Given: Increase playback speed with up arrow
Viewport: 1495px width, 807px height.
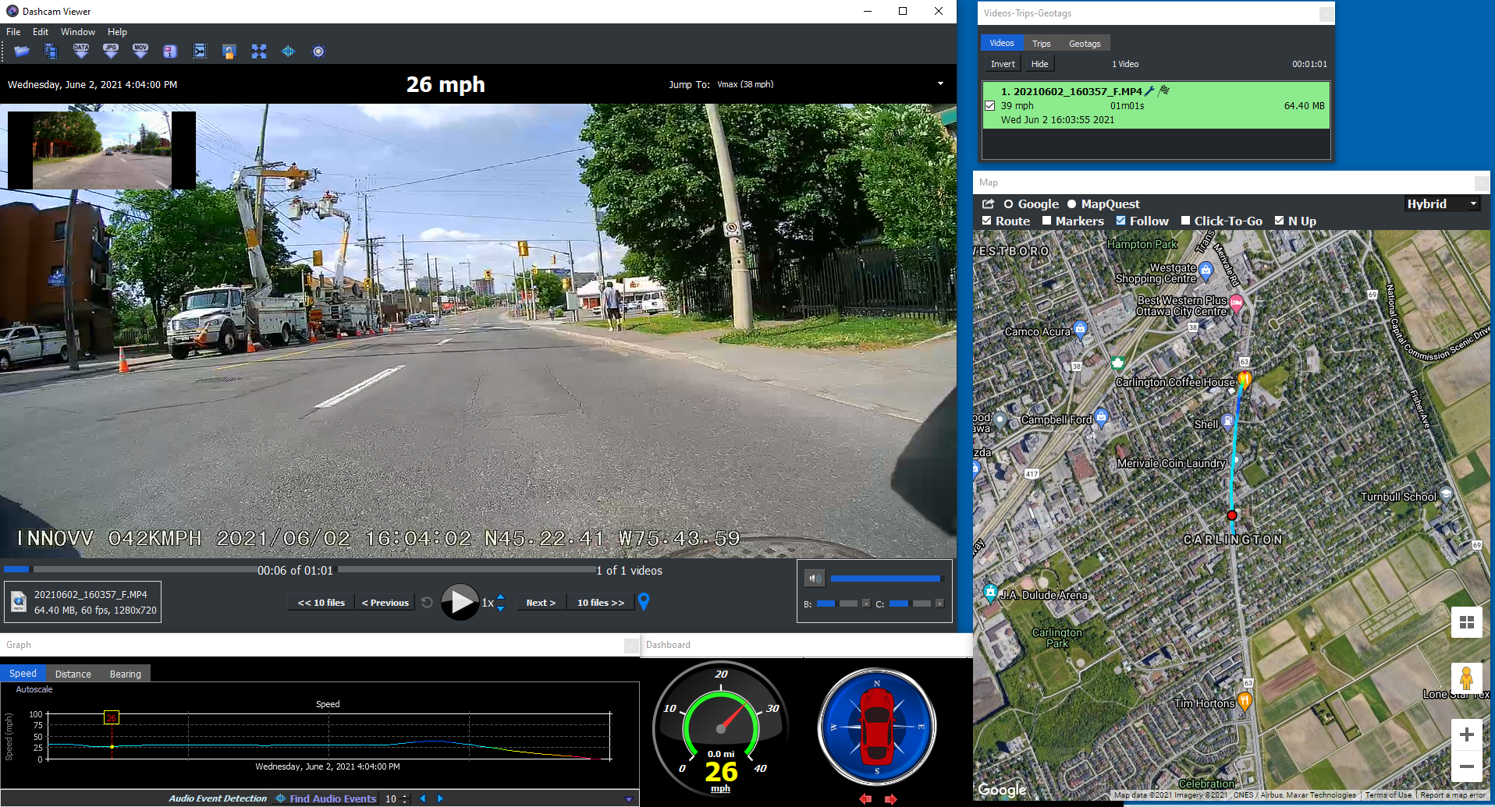Looking at the screenshot, I should click(x=501, y=597).
